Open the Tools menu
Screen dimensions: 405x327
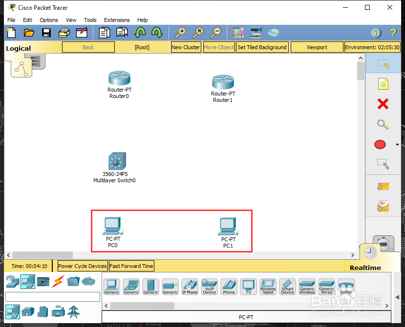(x=90, y=20)
